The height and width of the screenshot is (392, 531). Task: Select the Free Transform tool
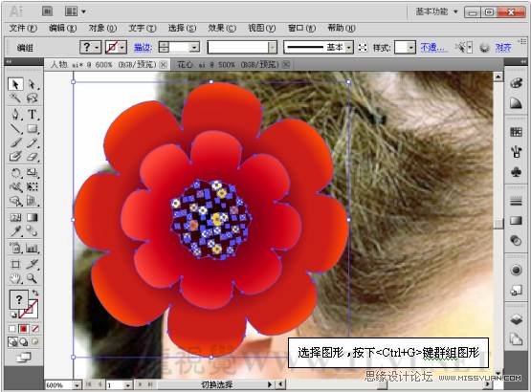point(33,186)
